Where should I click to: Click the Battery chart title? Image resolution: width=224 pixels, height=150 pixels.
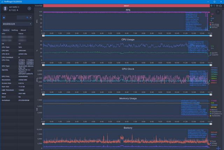coord(128,128)
